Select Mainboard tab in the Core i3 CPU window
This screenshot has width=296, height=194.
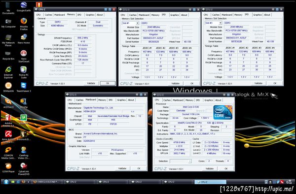(x=178, y=100)
